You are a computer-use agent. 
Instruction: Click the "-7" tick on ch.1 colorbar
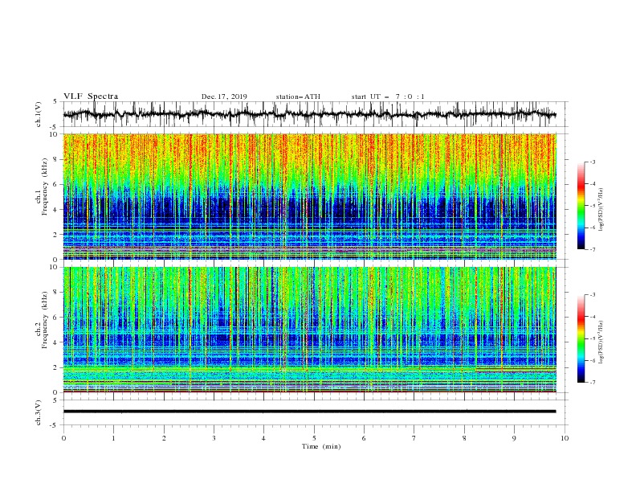(x=592, y=249)
